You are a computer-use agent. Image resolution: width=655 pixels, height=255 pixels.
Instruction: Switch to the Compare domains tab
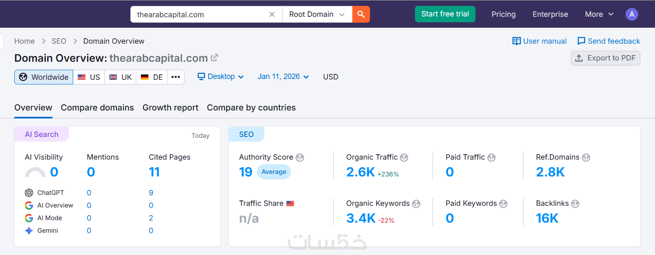tap(97, 108)
